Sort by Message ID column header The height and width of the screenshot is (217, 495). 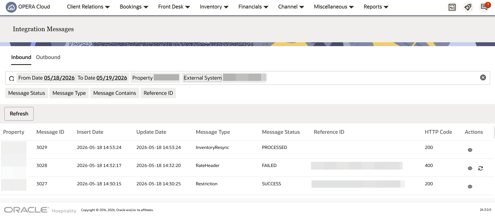50,132
